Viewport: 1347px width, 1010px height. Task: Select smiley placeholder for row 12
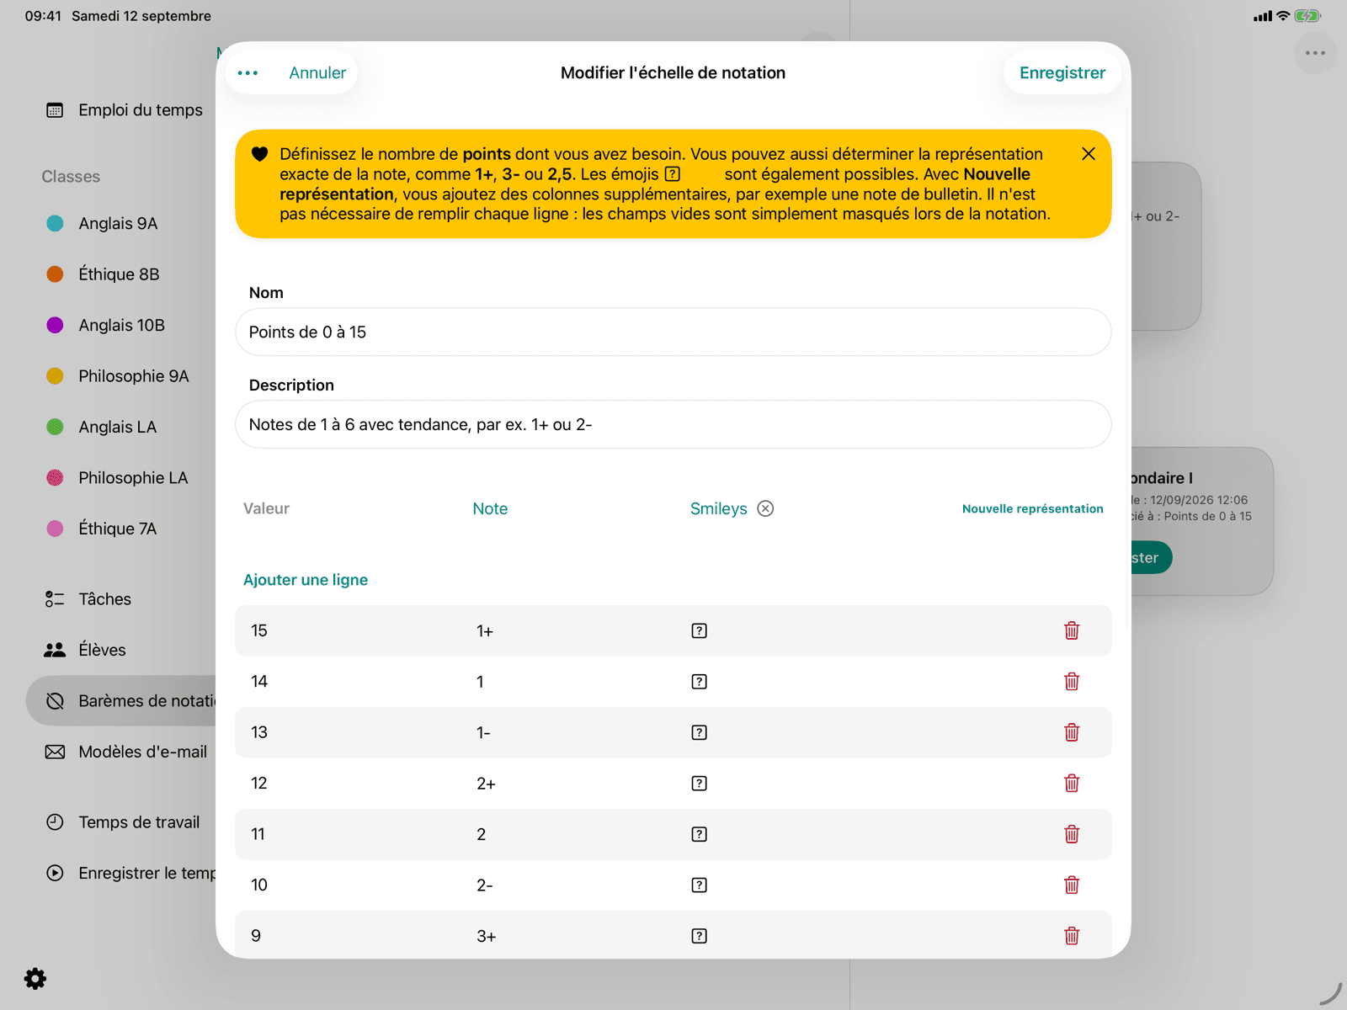pyautogui.click(x=699, y=784)
